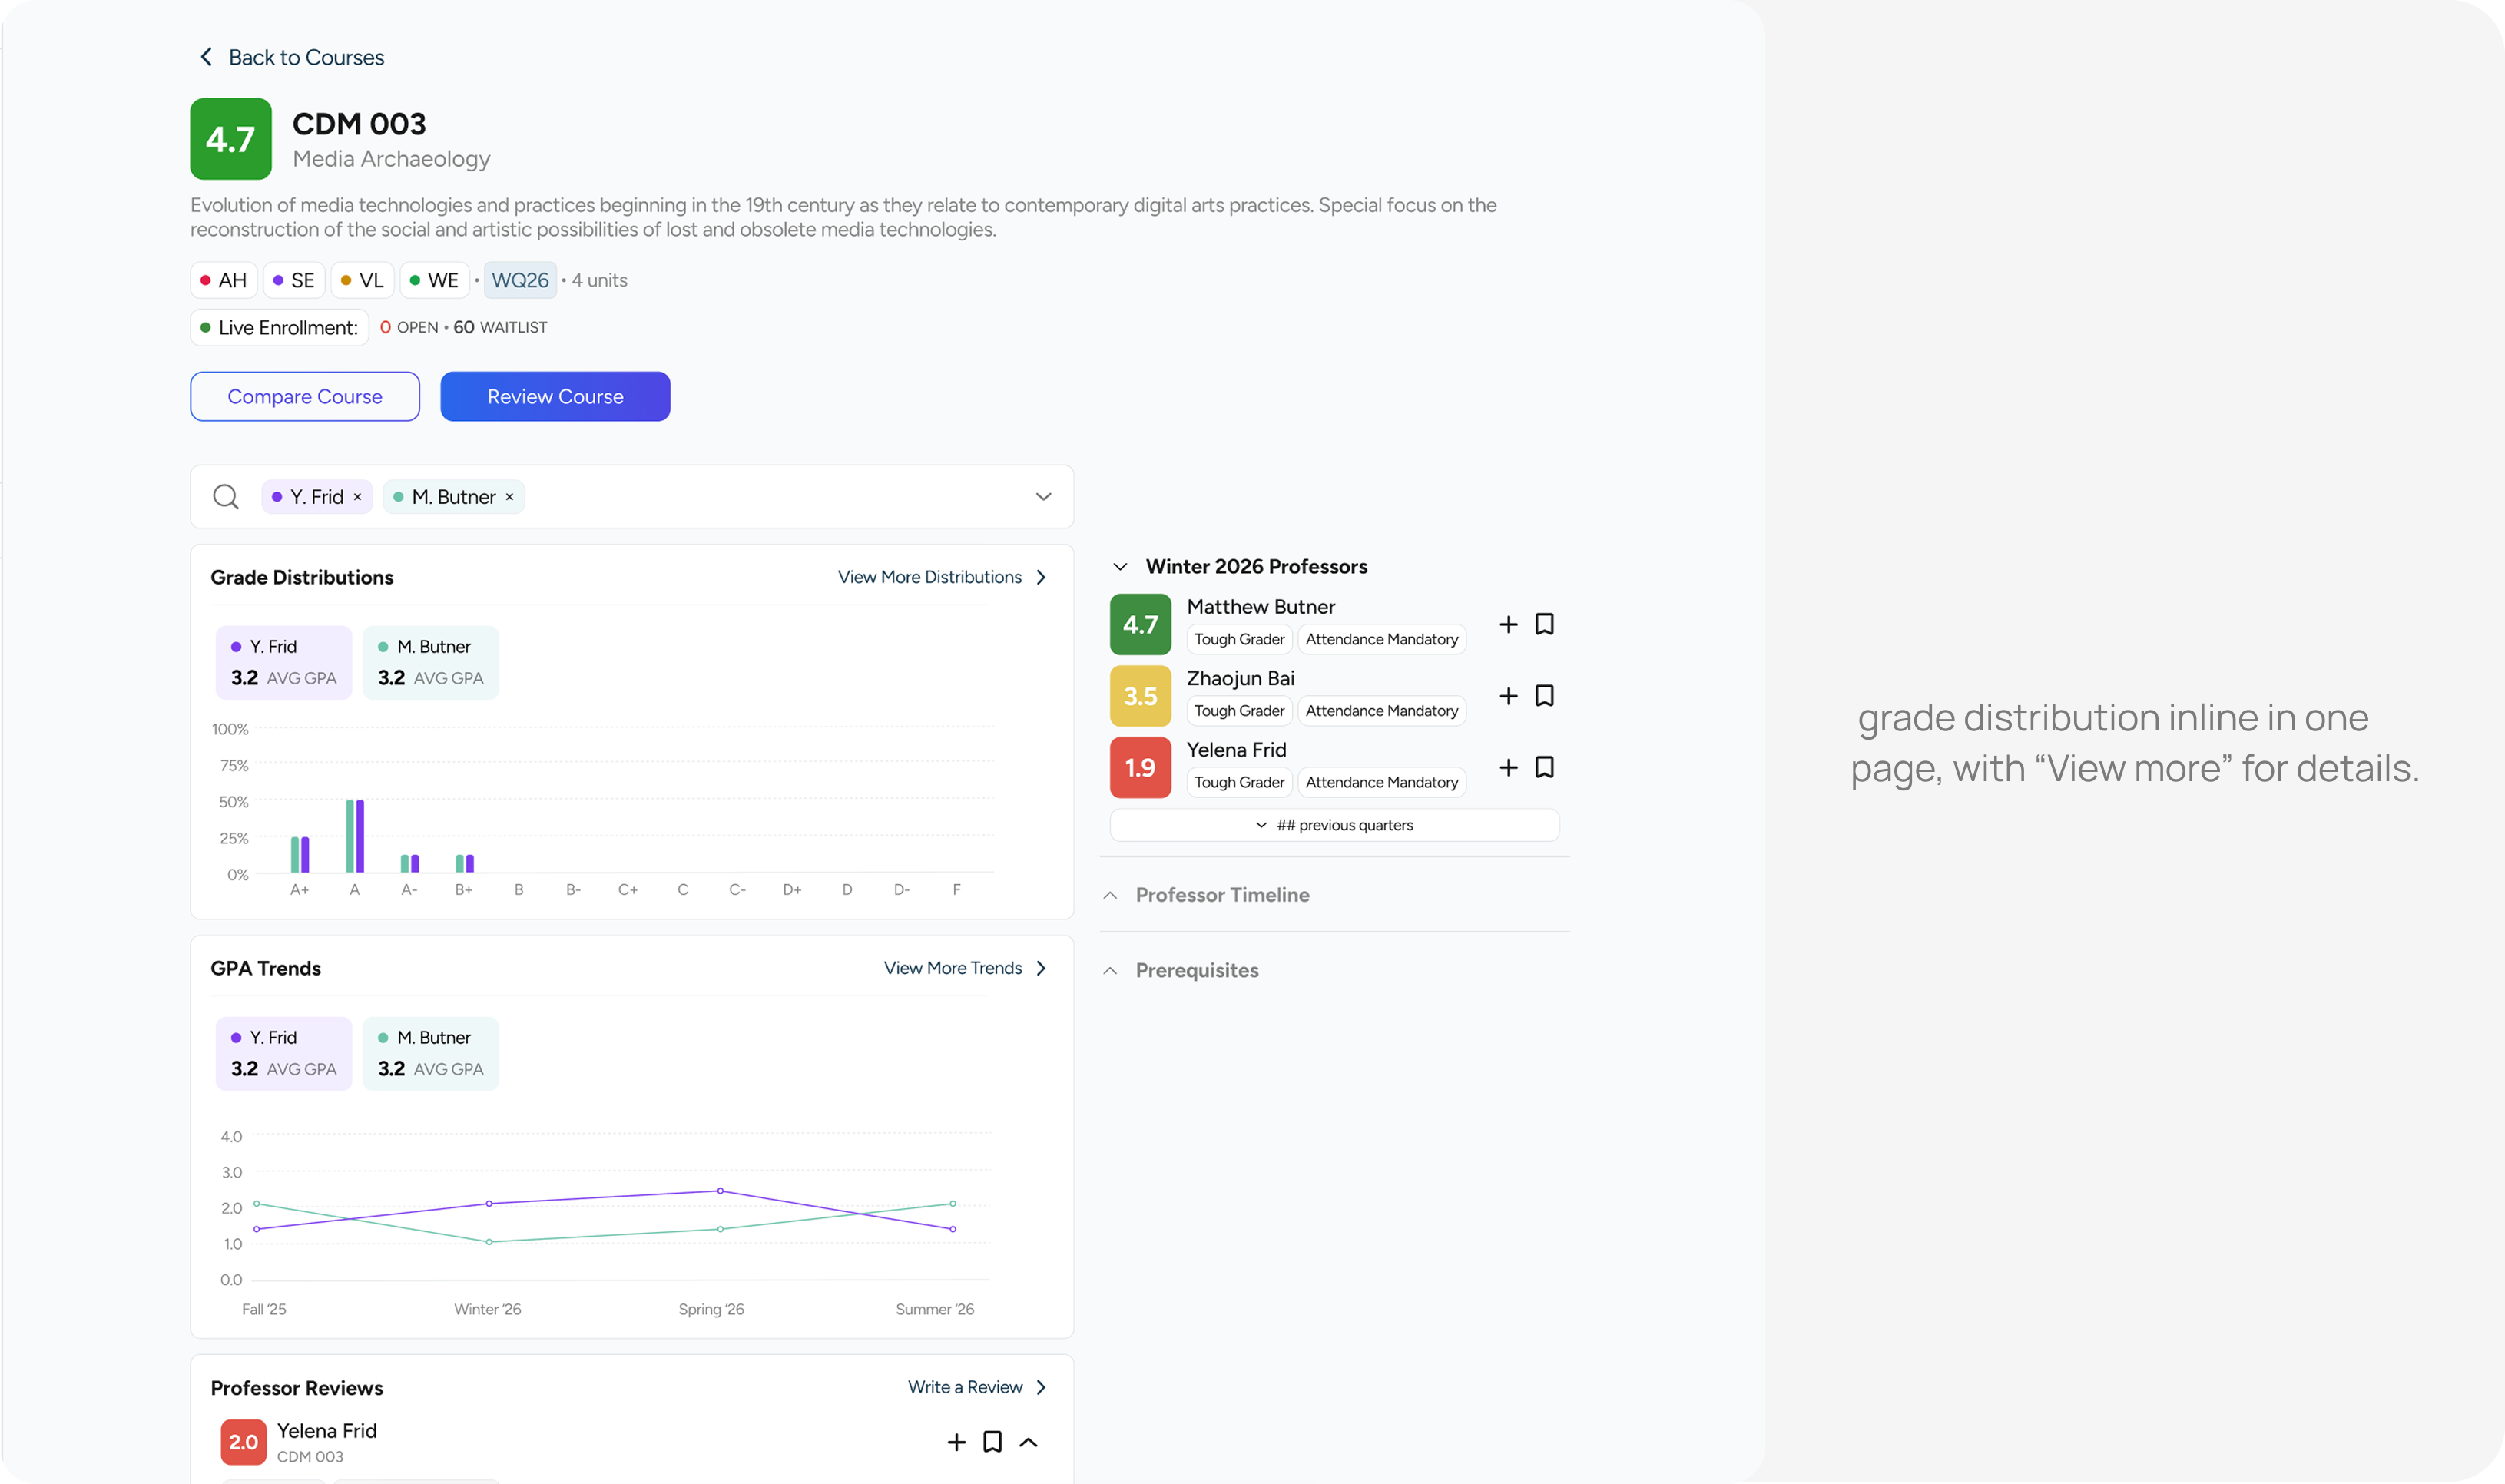Remove the M. Butner filter chip
Viewport: 2505px width, 1484px height.
tap(509, 497)
